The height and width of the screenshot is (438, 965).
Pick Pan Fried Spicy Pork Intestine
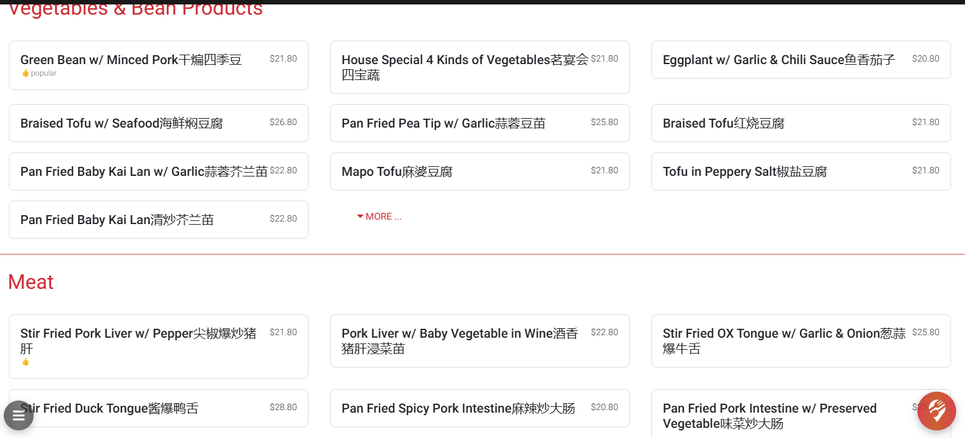(x=458, y=408)
